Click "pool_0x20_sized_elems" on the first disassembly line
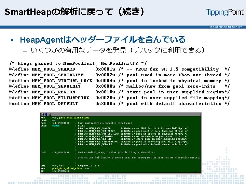The height and width of the screenshot is (184, 246). 74,118
